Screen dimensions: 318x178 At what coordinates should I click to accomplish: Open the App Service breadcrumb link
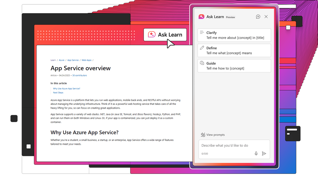coord(73,60)
